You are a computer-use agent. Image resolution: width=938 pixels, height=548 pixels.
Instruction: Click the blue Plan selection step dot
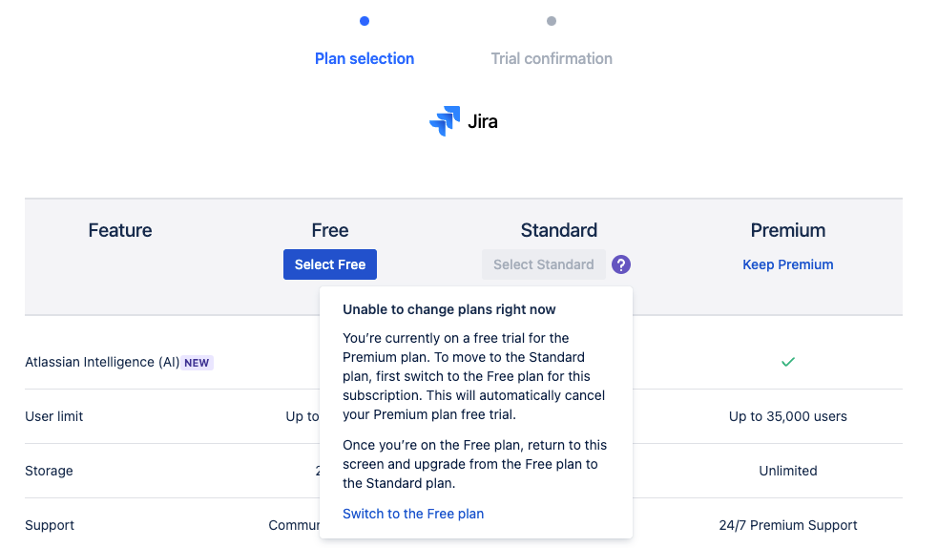365,21
